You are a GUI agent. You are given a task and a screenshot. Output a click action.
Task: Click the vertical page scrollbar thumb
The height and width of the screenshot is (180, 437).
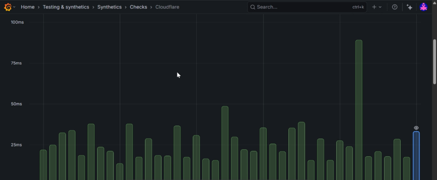[434, 63]
